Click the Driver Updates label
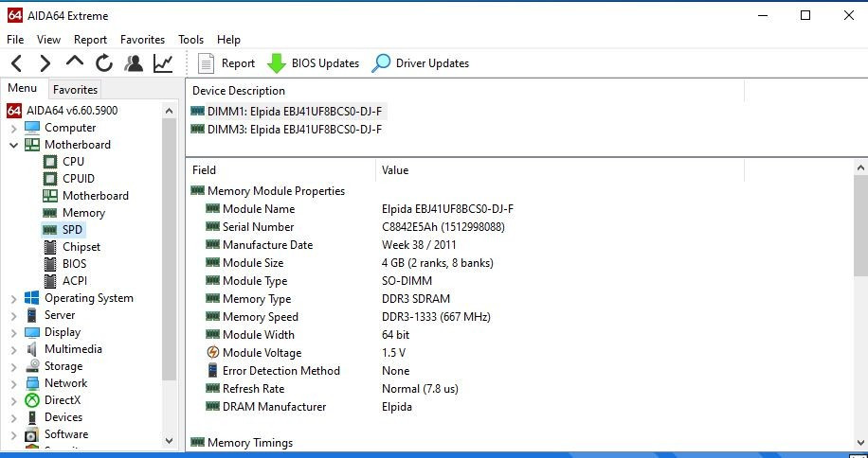 pyautogui.click(x=432, y=63)
